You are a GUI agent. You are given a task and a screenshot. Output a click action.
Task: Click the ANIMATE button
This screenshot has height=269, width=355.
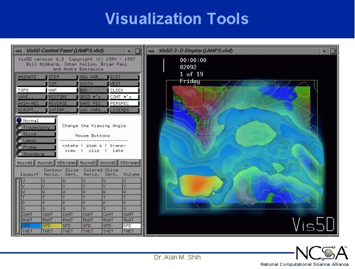tap(31, 77)
